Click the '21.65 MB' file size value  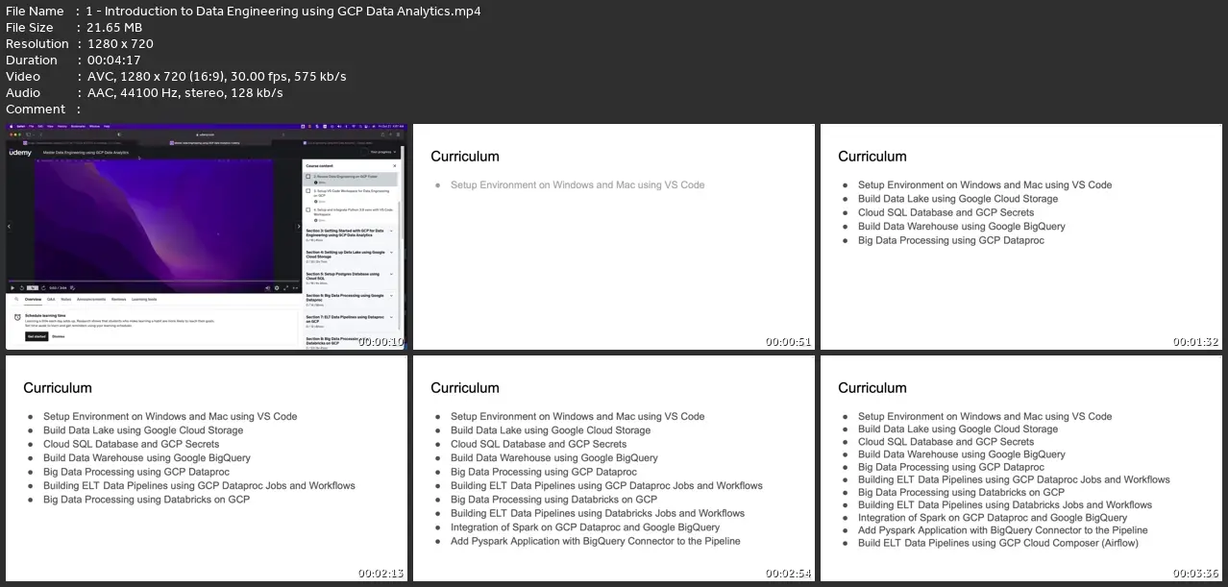(114, 28)
